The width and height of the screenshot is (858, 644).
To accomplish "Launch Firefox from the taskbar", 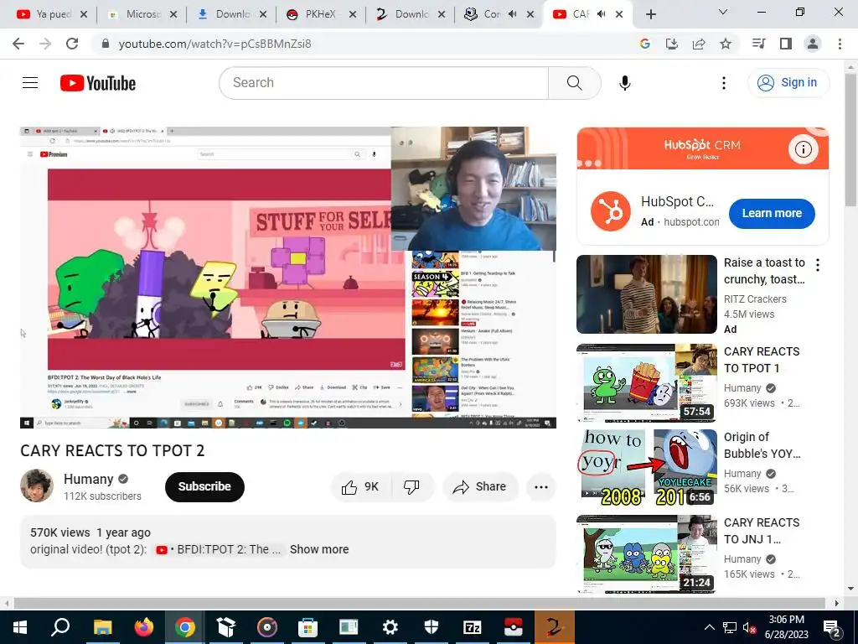I will (x=144, y=627).
